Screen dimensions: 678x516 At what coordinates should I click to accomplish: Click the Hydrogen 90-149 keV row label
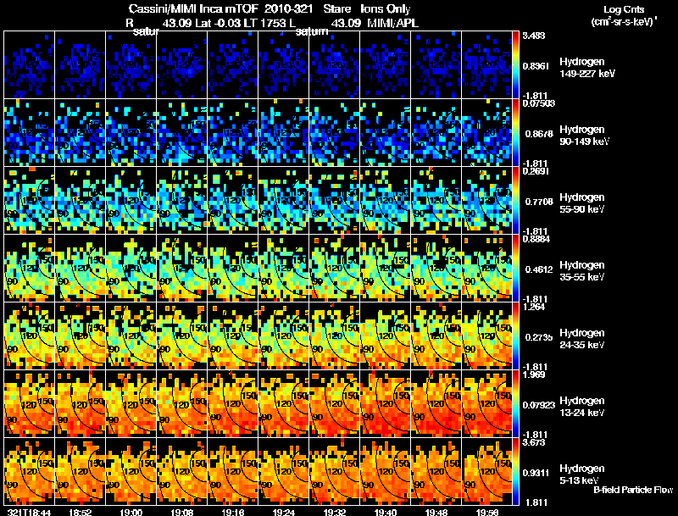coord(585,136)
